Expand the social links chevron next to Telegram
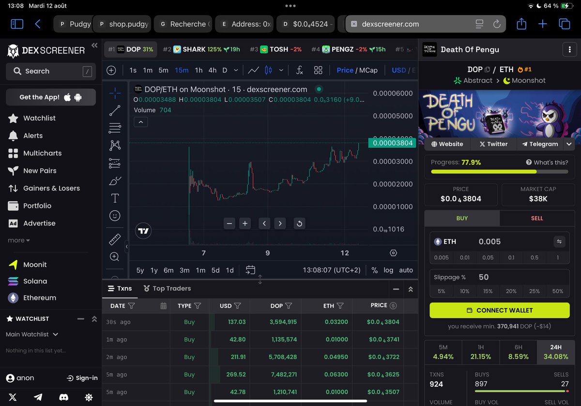Viewport: 581px width, 406px height. click(x=569, y=144)
